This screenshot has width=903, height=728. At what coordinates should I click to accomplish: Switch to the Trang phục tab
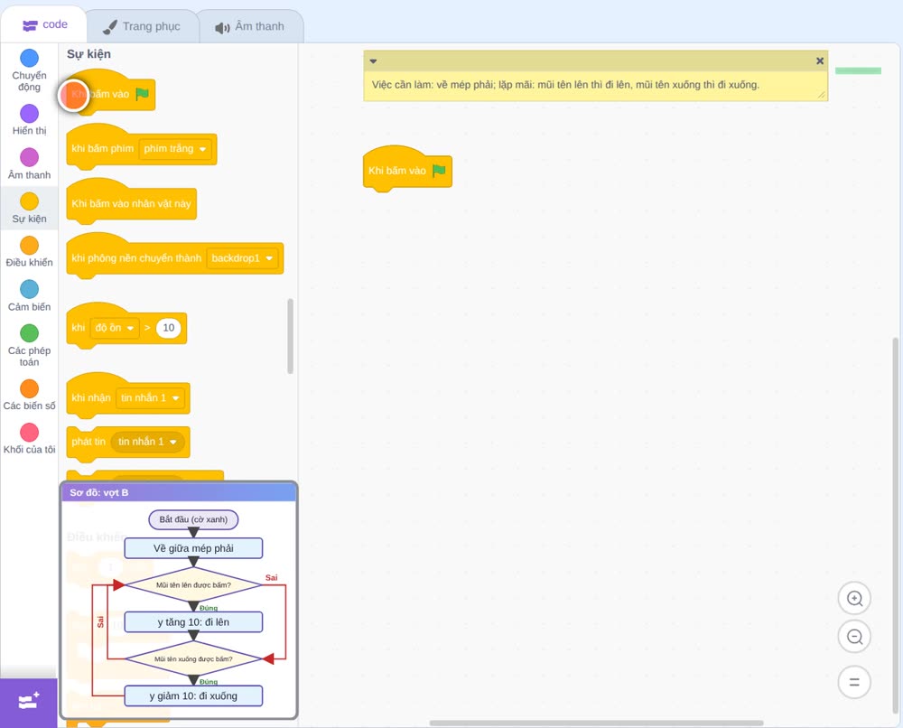[142, 26]
